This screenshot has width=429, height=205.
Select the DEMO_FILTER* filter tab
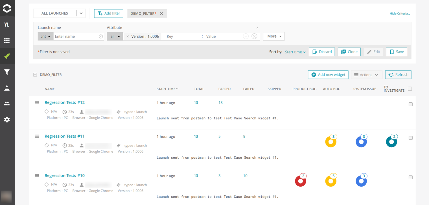point(143,13)
